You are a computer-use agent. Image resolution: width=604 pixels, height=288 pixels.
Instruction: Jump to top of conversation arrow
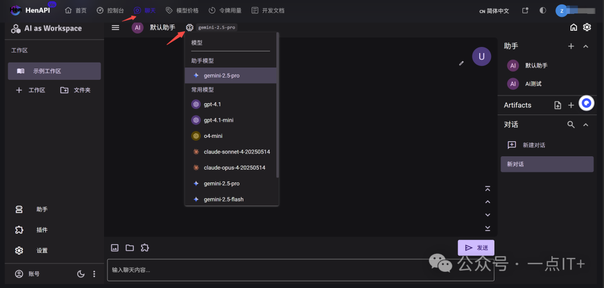488,189
